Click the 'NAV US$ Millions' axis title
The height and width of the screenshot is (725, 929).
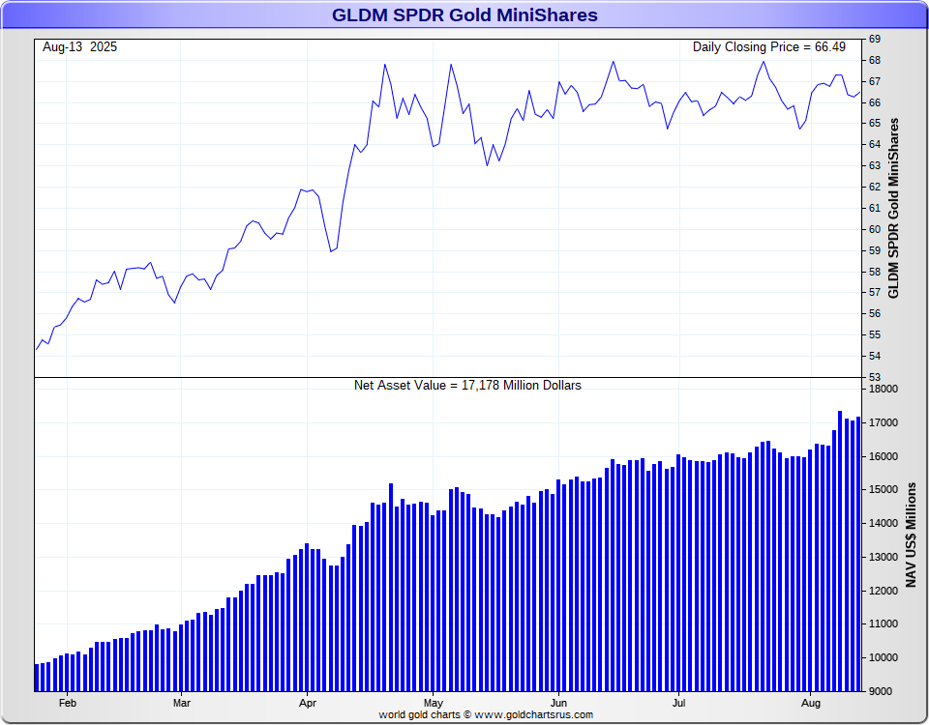(911, 535)
